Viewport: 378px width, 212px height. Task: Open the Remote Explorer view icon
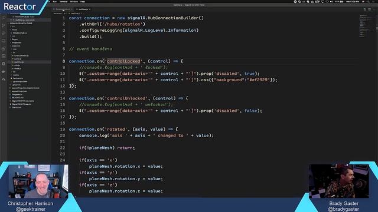(4, 41)
